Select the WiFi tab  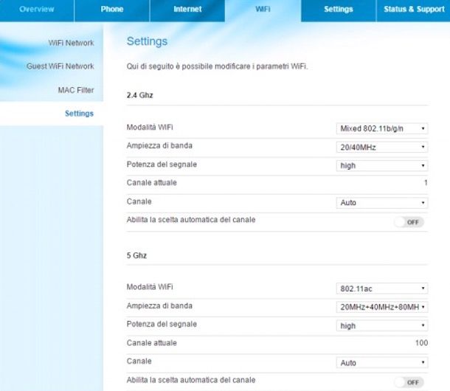(263, 10)
